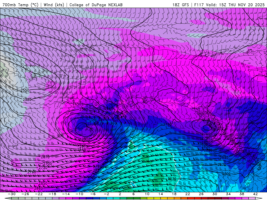Viewport: 267px width, 200px height.
Task: Select the "Wind (kts)" header label
Action: click(54, 5)
